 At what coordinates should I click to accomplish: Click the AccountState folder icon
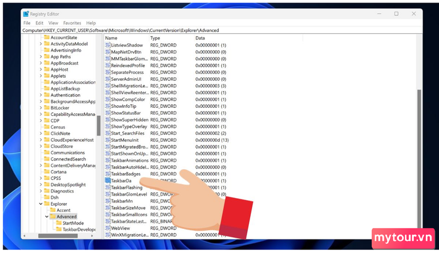pyautogui.click(x=47, y=37)
